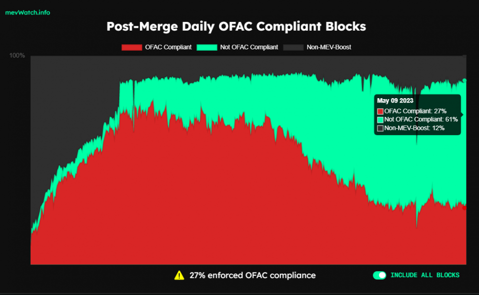Click the green data point marker at chart's right edge
Image resolution: width=479 pixels, height=295 pixels.
tap(464, 80)
